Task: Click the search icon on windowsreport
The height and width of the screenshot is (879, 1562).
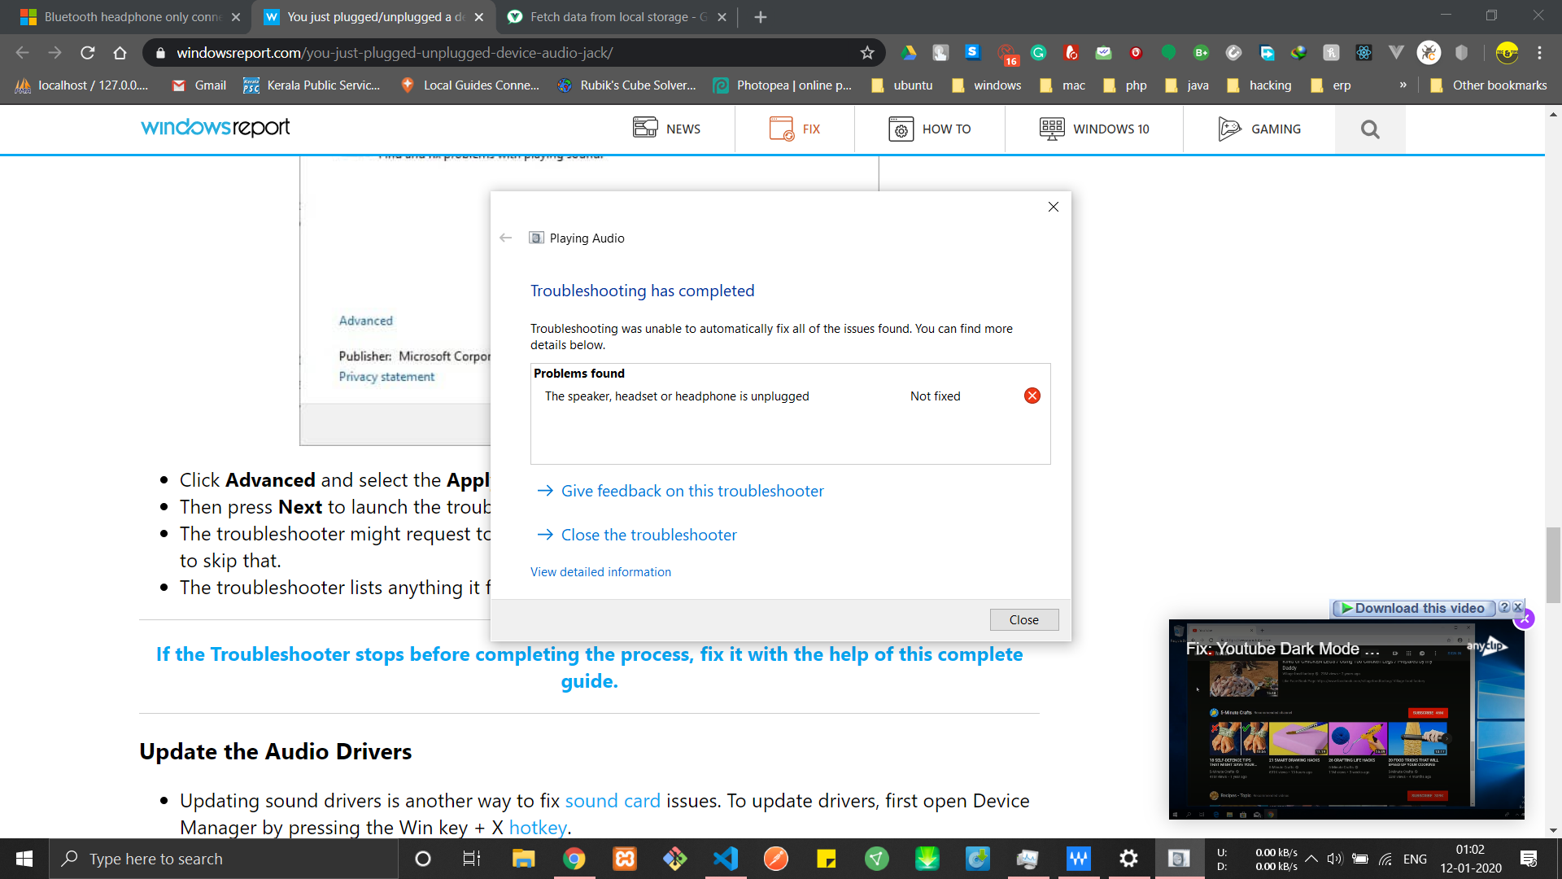Action: [x=1371, y=128]
